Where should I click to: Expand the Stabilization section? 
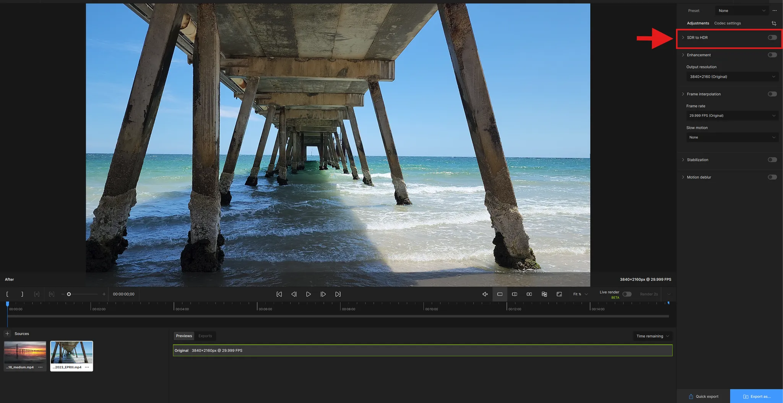click(683, 160)
